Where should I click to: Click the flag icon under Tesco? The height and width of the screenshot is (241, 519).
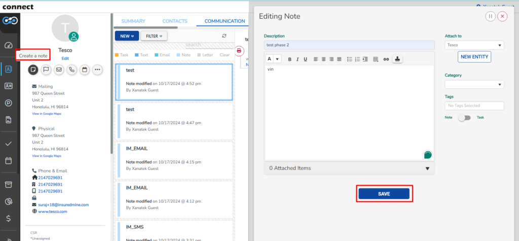click(46, 70)
